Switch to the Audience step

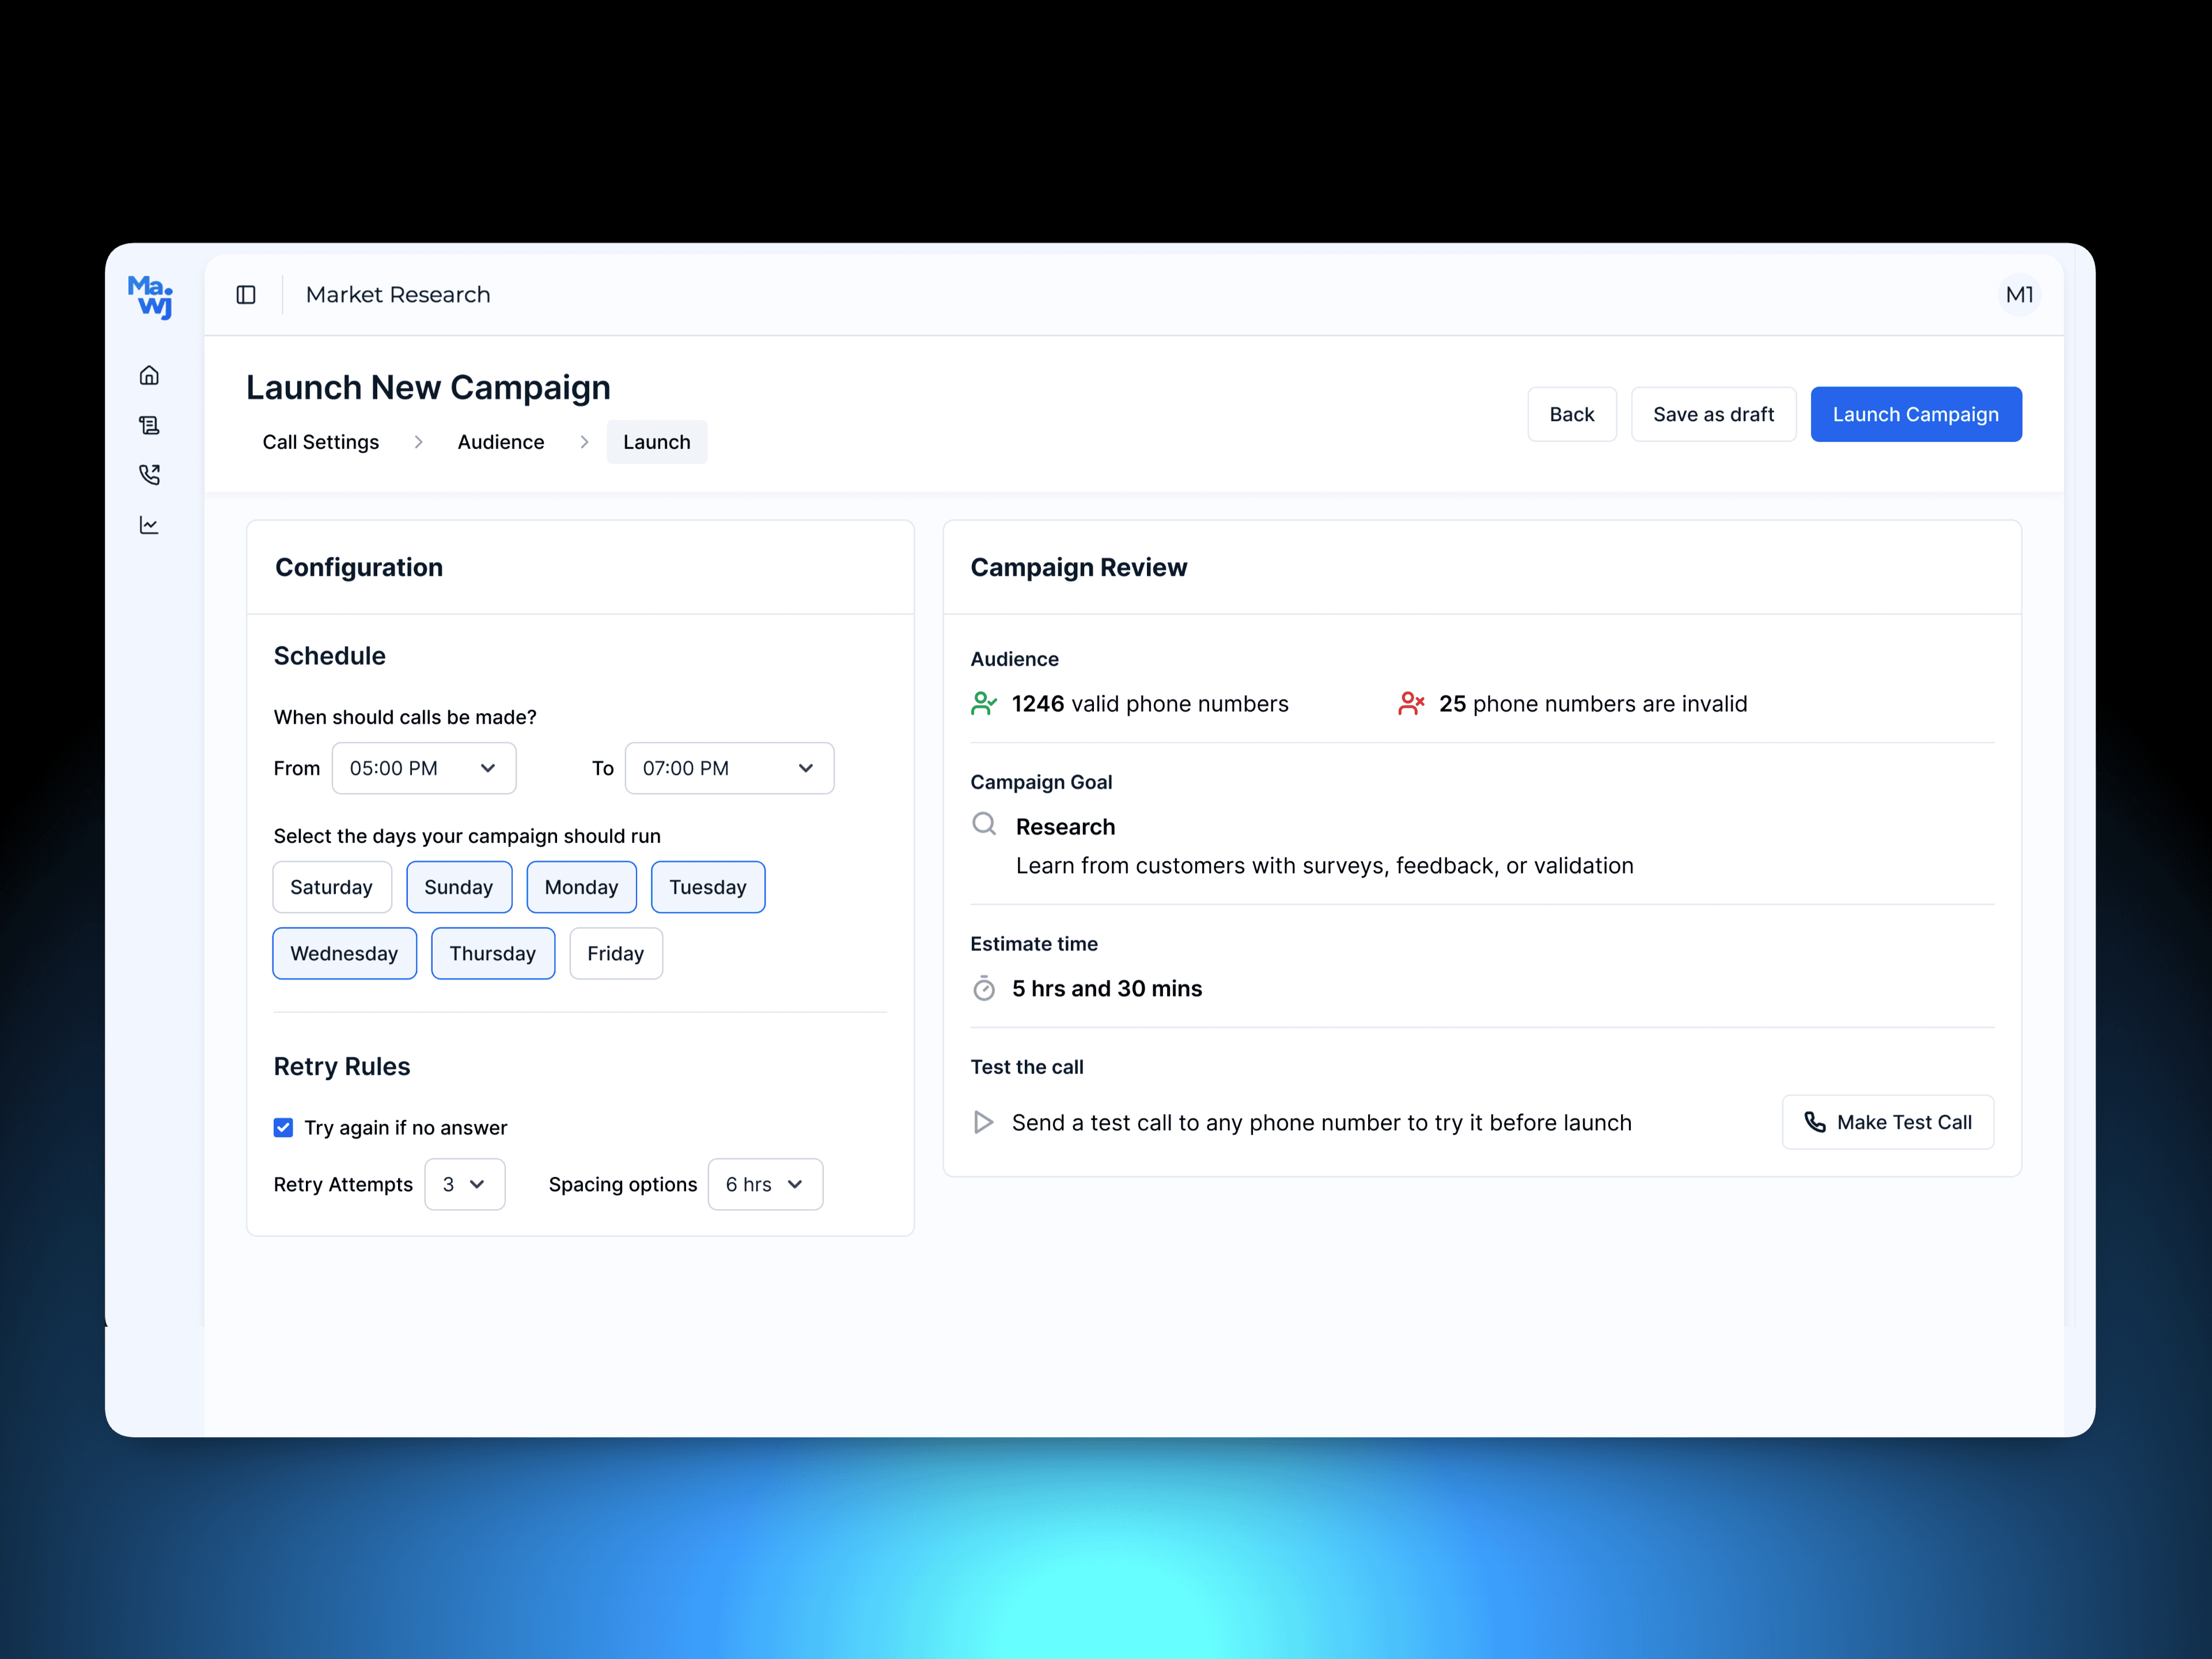(500, 442)
